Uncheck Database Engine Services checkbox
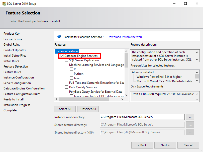 [x=62, y=56]
